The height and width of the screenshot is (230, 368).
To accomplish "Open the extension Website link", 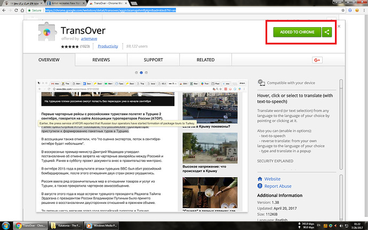I will pos(272,179).
